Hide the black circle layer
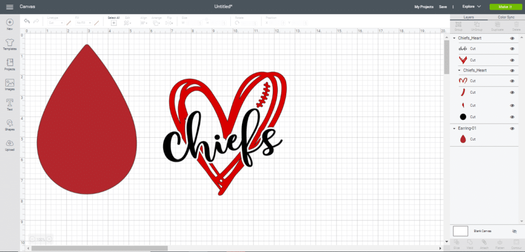 (x=512, y=117)
